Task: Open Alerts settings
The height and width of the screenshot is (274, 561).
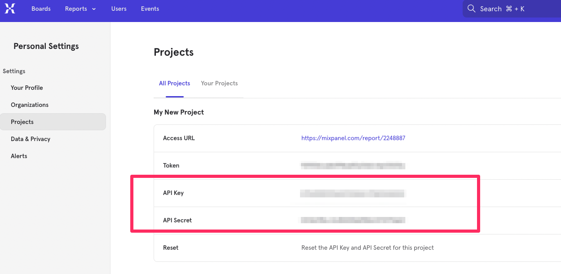Action: point(19,156)
